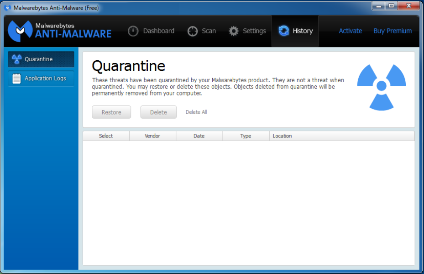
Task: Click the Vendor column header
Action: [152, 136]
